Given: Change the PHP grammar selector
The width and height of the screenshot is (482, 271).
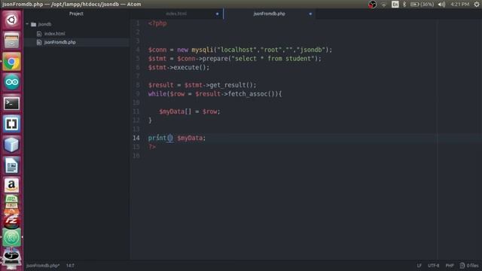Looking at the screenshot, I should tap(450, 266).
